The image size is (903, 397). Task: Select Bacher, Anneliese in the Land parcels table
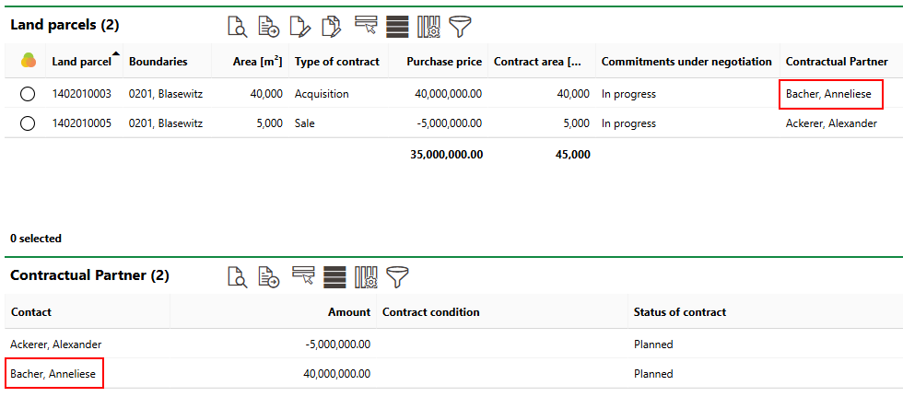coord(828,94)
